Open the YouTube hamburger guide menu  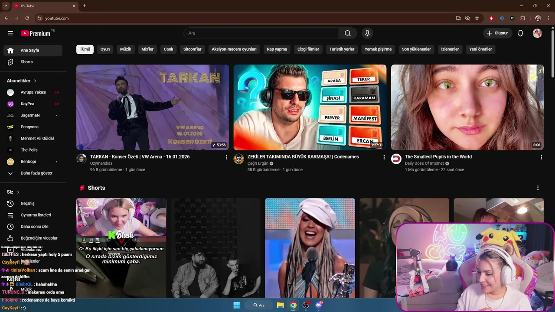click(10, 33)
